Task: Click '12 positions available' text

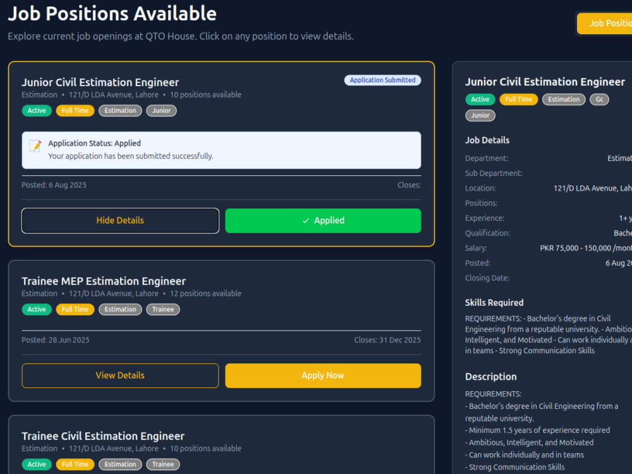Action: point(205,294)
